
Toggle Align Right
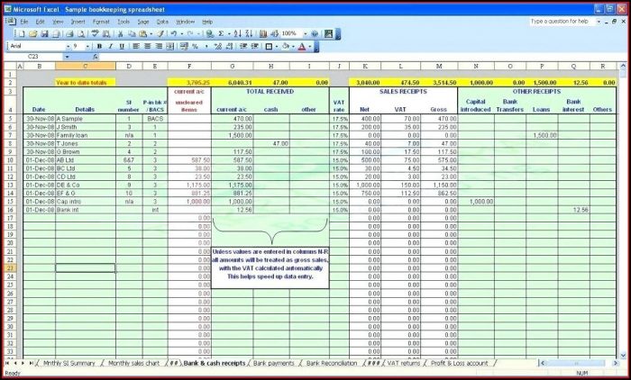pos(159,47)
